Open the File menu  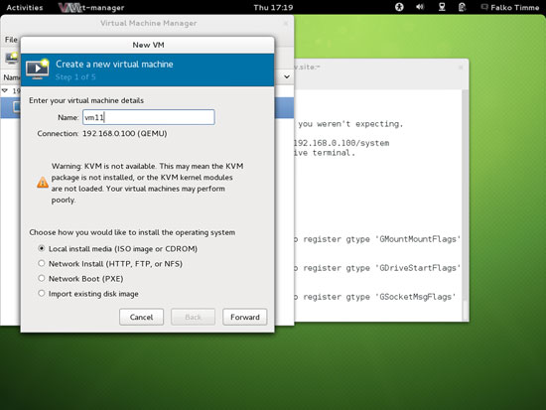[x=11, y=40]
